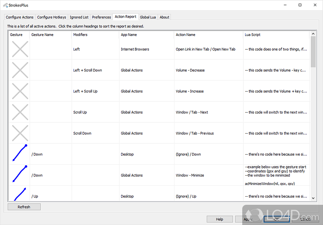Click 'Desktop' in the (Ignore) / Down row
The height and width of the screenshot is (225, 323).
coord(127,154)
